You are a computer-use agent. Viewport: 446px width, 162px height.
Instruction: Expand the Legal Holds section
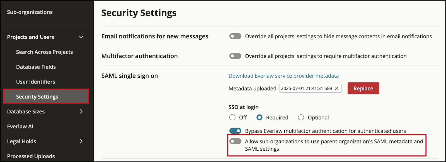click(81, 141)
